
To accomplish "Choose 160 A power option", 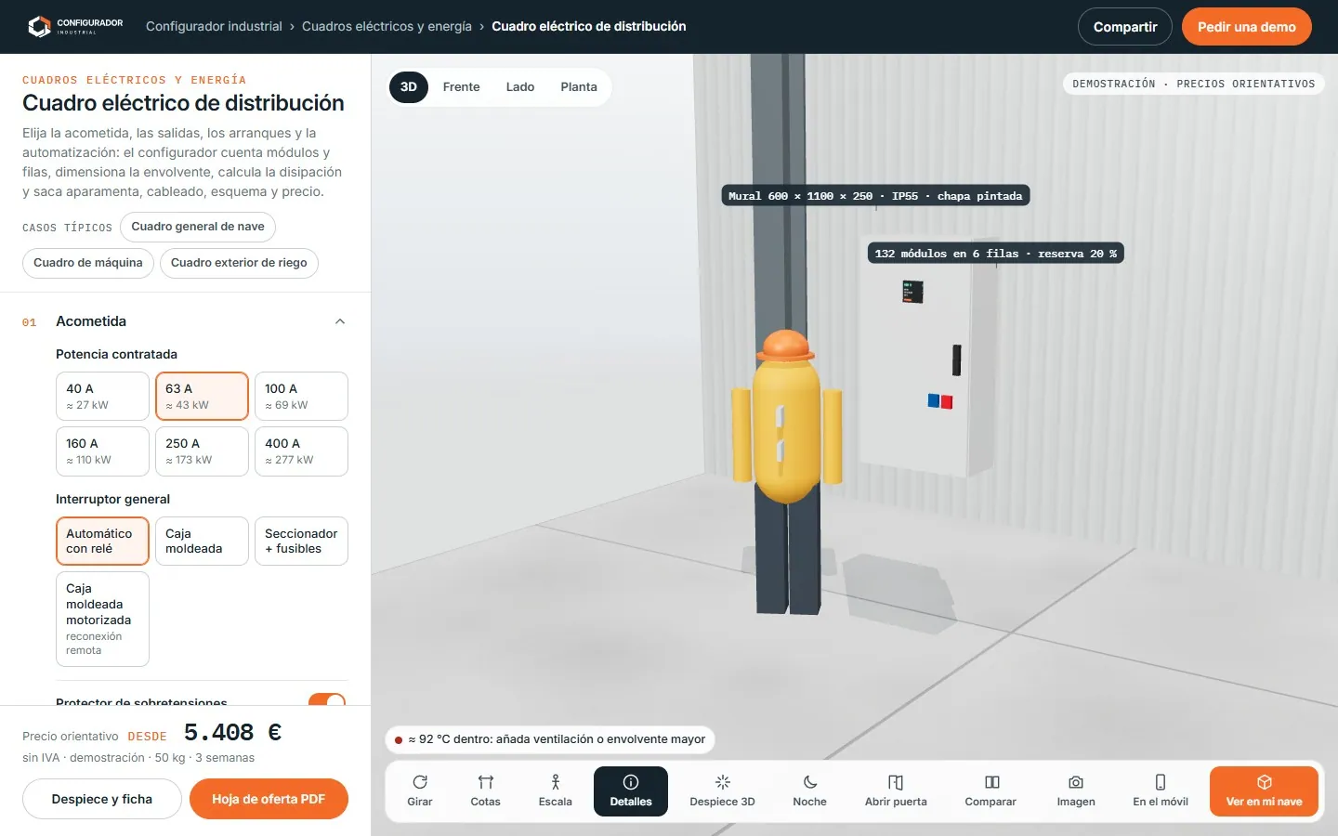I will tap(102, 451).
